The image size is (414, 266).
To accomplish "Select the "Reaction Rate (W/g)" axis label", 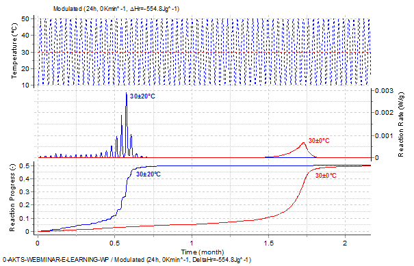I will pyautogui.click(x=401, y=124).
